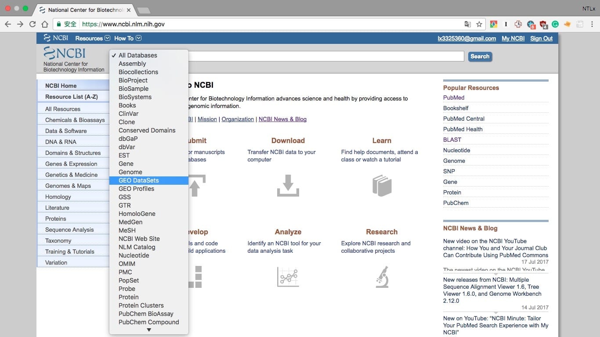Open Training & Tutorials in the sidebar
The image size is (600, 337).
pyautogui.click(x=70, y=251)
